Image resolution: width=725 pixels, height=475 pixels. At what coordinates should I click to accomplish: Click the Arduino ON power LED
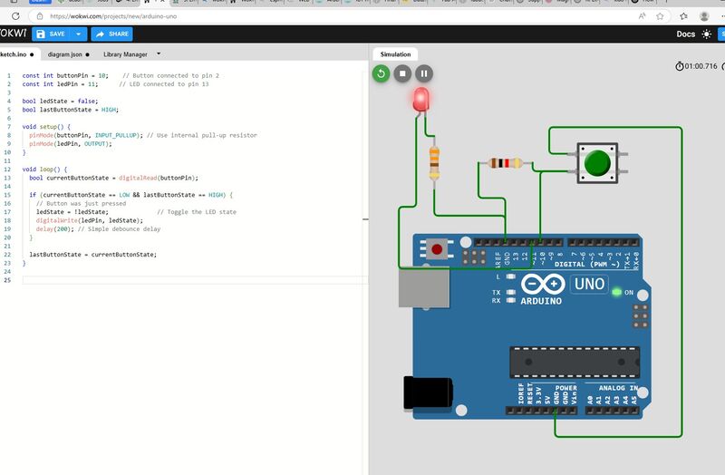coord(616,292)
